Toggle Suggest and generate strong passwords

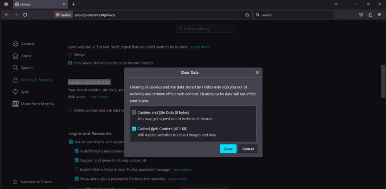[77, 160]
